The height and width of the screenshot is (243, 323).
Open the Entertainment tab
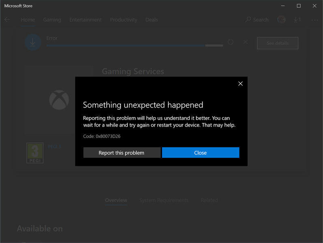tap(85, 19)
